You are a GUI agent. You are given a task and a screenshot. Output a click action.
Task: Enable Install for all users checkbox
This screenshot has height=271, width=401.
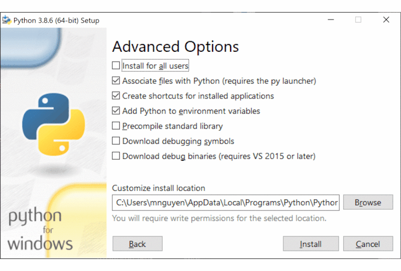pyautogui.click(x=116, y=65)
